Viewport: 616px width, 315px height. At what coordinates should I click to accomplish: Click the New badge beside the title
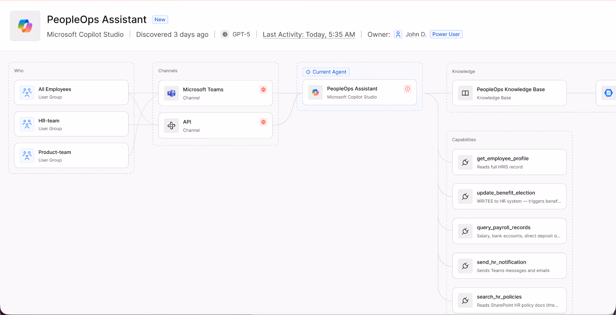[x=160, y=20]
